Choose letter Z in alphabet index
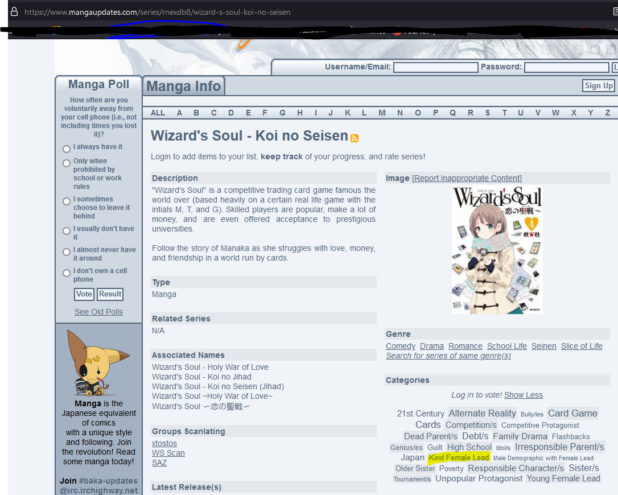 coord(607,113)
